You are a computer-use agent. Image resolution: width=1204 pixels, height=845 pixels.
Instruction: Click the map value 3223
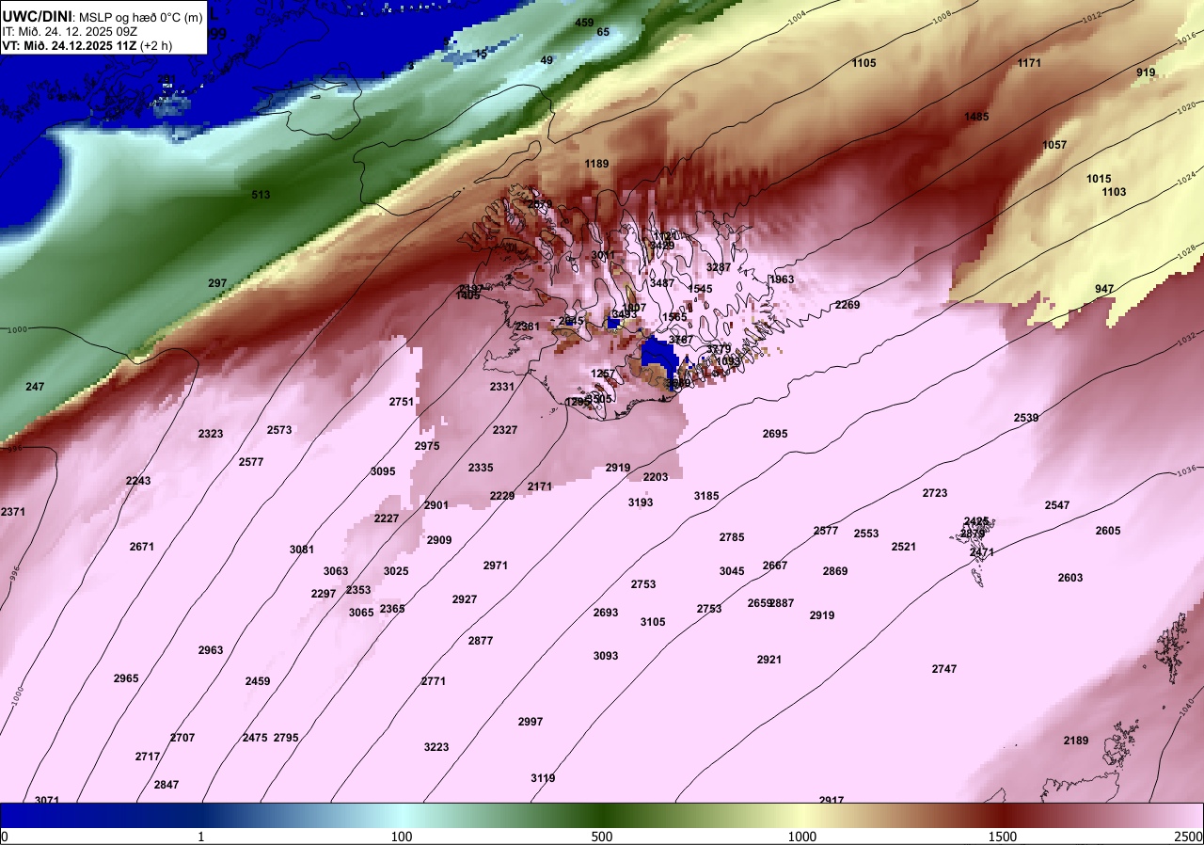click(x=436, y=747)
